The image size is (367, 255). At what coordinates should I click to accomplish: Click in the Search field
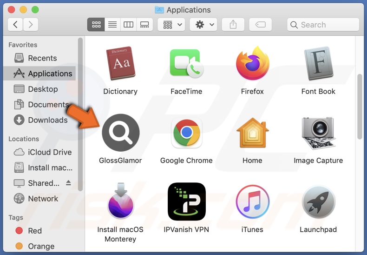pos(323,25)
